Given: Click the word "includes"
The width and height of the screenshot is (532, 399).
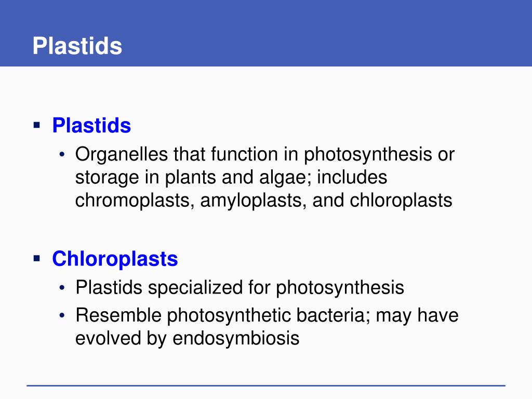Looking at the screenshot, I should coord(352,178).
